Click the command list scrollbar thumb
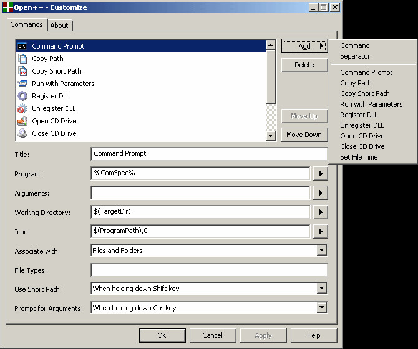Viewport: 418px width, 349px height. (x=271, y=77)
